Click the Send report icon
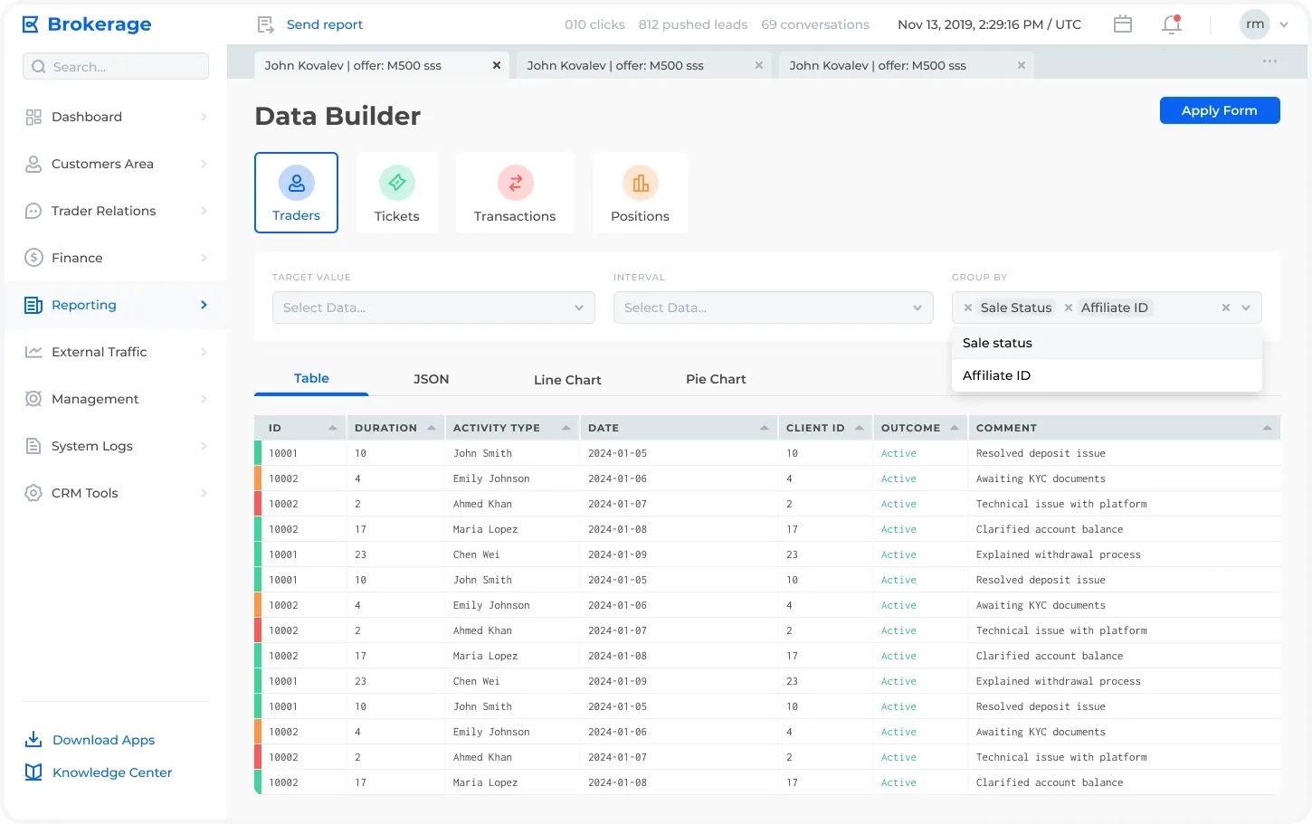This screenshot has height=824, width=1312. click(x=265, y=24)
